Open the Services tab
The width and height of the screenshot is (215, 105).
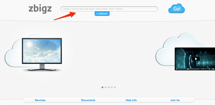tap(40, 100)
